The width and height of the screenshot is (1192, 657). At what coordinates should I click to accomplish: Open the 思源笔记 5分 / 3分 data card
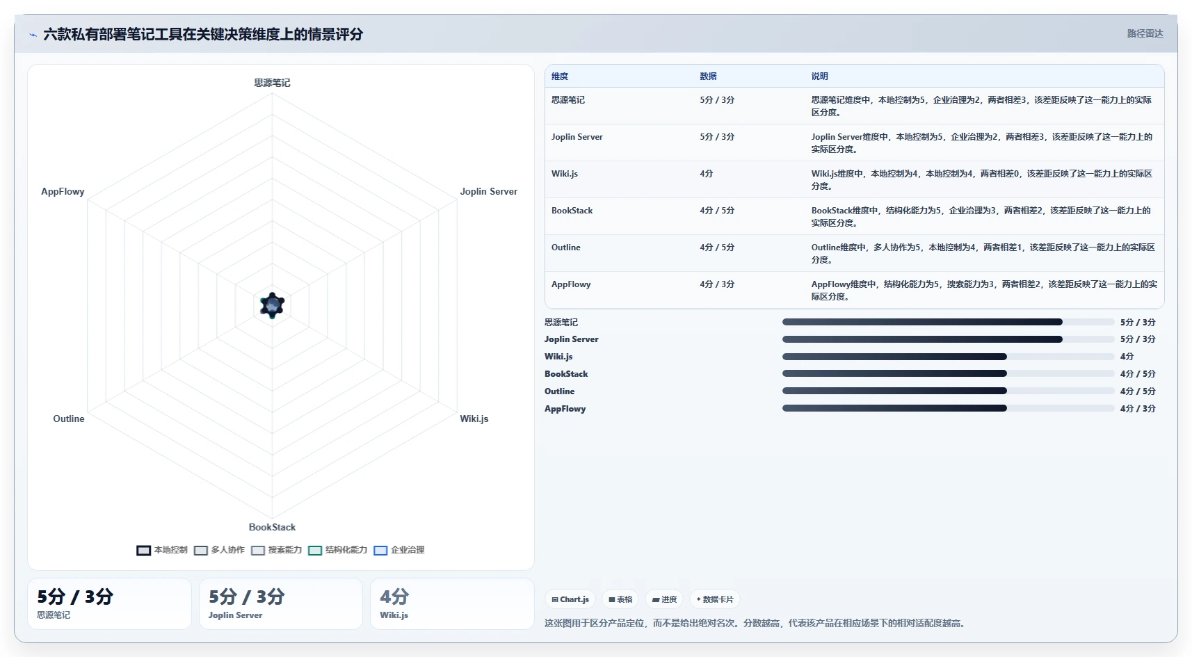109,604
